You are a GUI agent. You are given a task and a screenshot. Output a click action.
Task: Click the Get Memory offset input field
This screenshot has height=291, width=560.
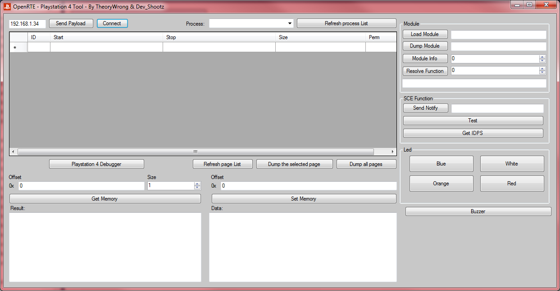[81, 186]
